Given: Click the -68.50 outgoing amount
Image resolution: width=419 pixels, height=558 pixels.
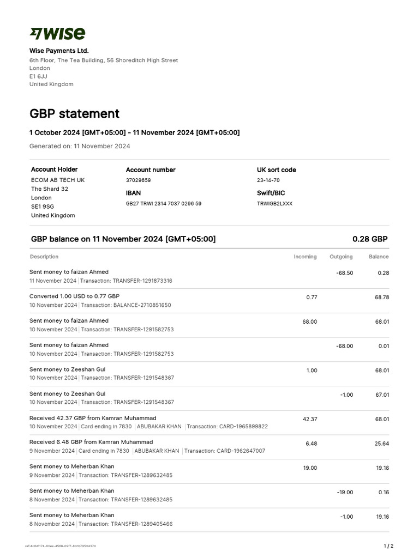Looking at the screenshot, I should [345, 273].
